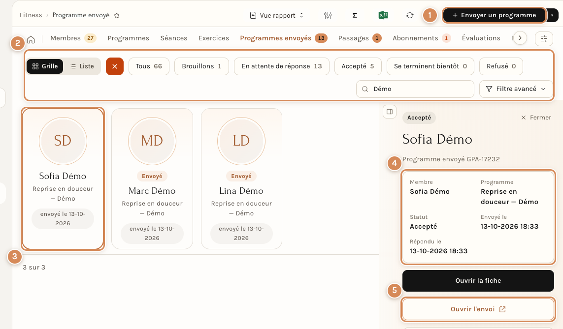Click Envoyé badge on Lina Démo card
The image size is (563, 329).
pyautogui.click(x=241, y=176)
